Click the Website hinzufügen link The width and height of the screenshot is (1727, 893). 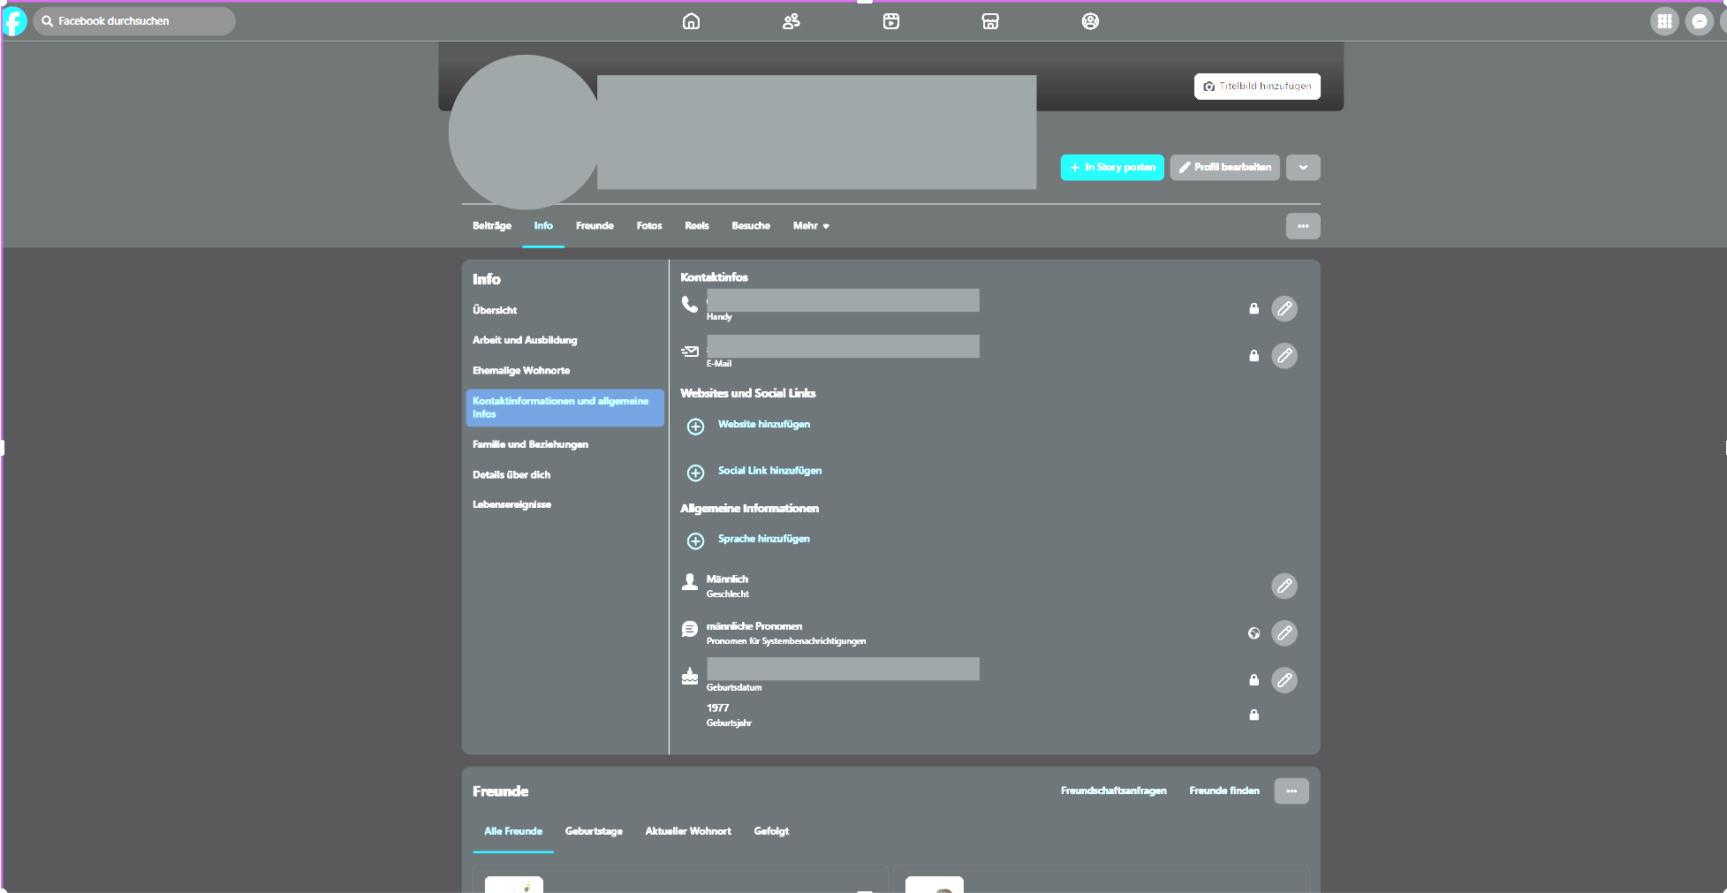click(x=764, y=424)
